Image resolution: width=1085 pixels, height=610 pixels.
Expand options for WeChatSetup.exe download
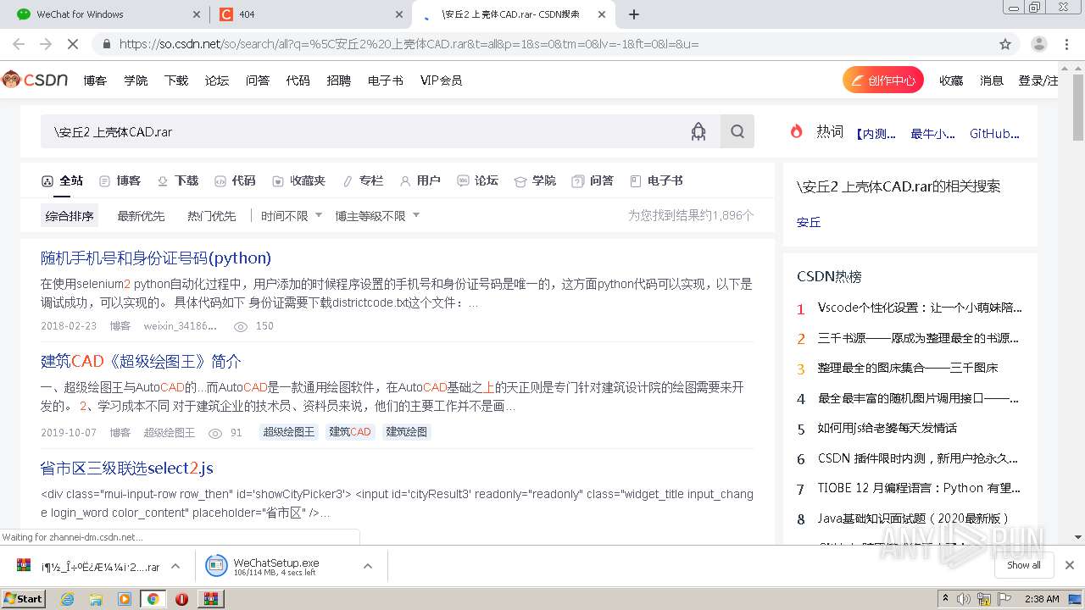coord(368,566)
